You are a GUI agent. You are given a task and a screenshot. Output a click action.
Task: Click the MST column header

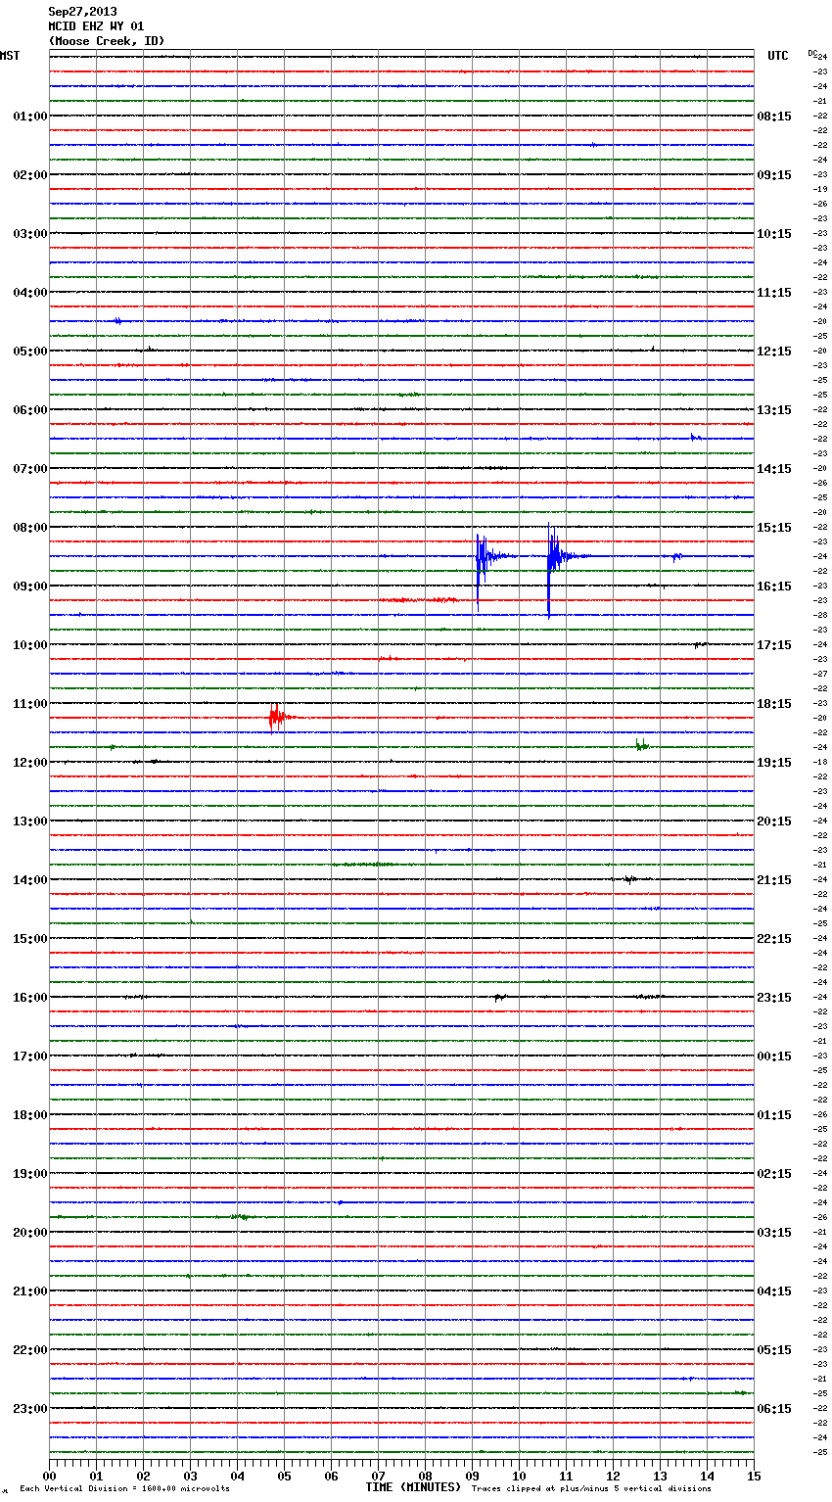coord(10,56)
